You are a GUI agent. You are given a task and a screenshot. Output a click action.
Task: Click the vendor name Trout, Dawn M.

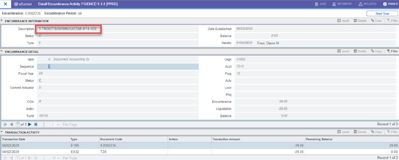[268, 43]
